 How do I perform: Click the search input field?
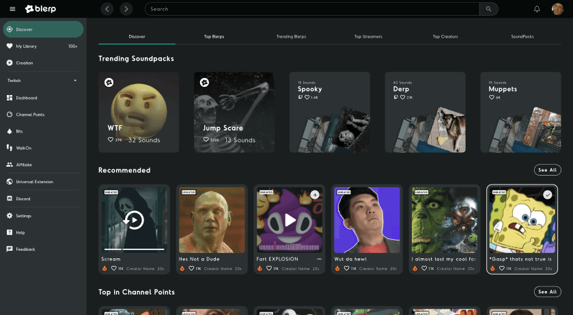[312, 9]
